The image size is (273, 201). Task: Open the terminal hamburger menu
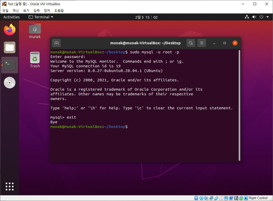pyautogui.click(x=202, y=43)
